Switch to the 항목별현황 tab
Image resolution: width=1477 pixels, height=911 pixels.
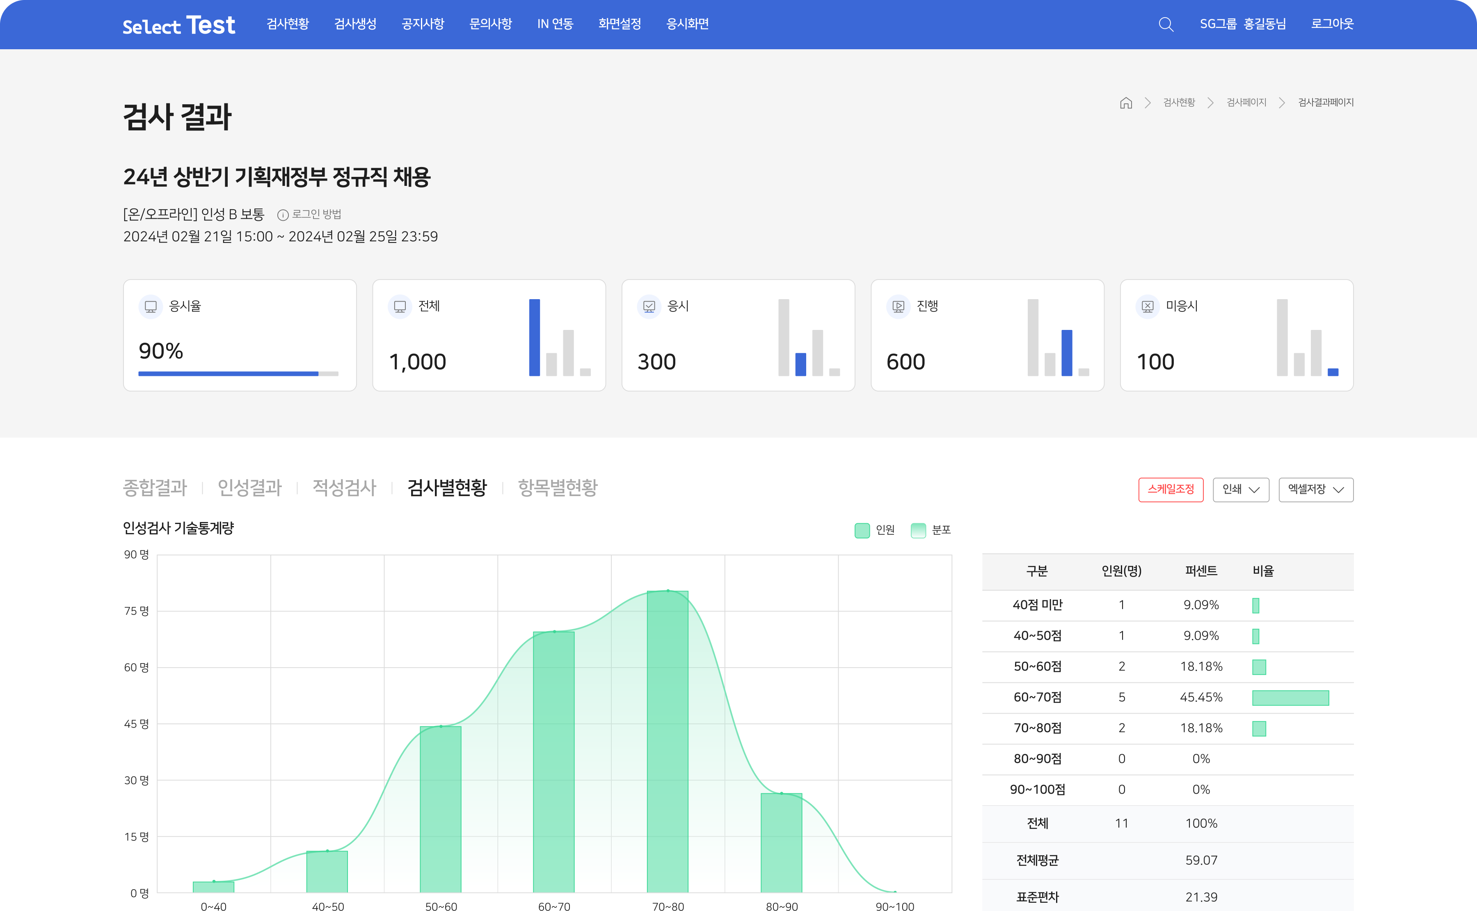click(558, 488)
